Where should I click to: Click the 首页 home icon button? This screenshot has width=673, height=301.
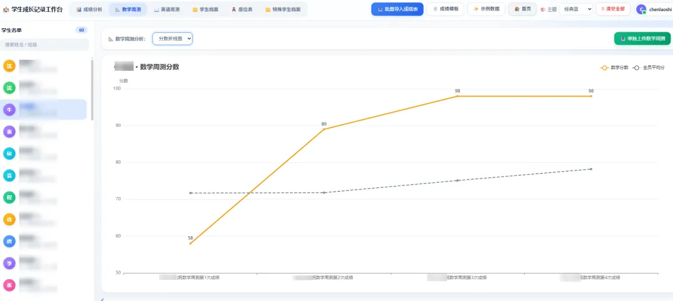[522, 9]
